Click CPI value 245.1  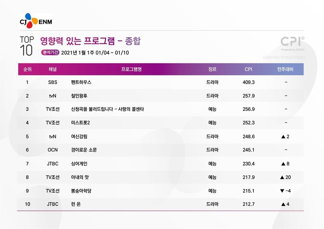pyautogui.click(x=249, y=150)
